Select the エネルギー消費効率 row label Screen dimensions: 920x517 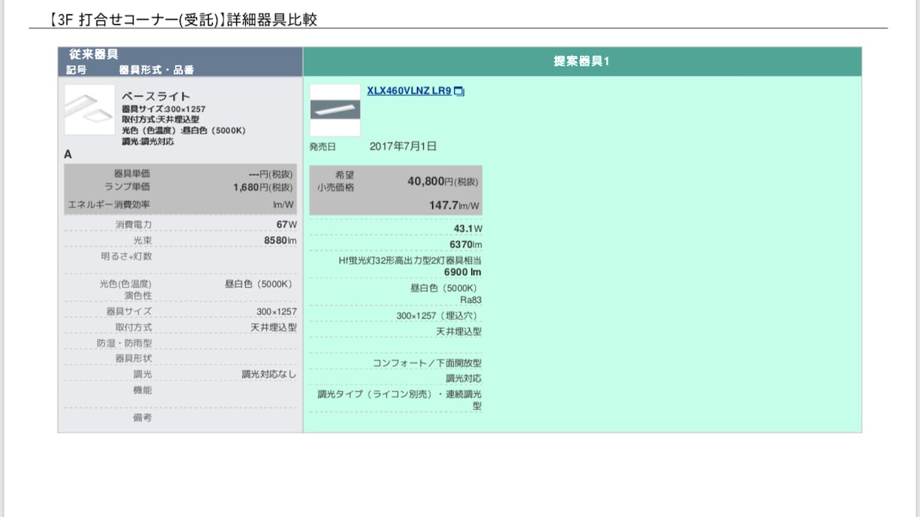[109, 205]
